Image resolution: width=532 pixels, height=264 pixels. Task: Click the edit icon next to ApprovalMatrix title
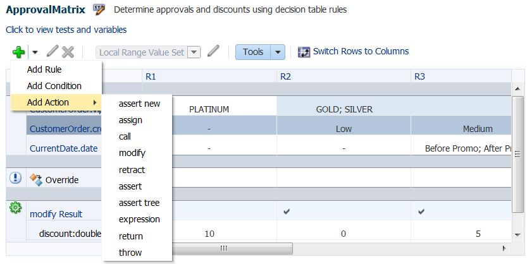click(x=99, y=9)
